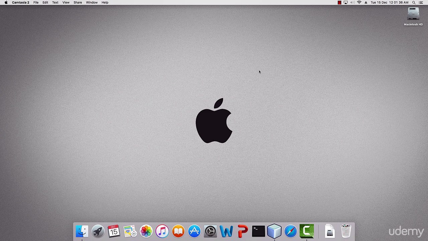Open the View menu
Image resolution: width=428 pixels, height=241 pixels.
tap(66, 2)
